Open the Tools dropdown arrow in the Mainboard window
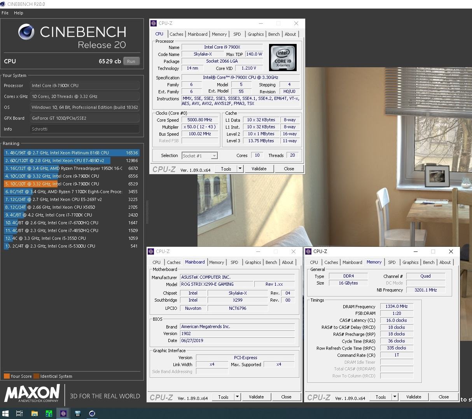Screen dimensions: 472x419 (237, 397)
